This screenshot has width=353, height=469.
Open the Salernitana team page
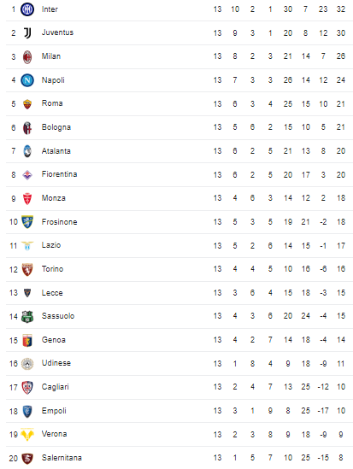point(62,458)
